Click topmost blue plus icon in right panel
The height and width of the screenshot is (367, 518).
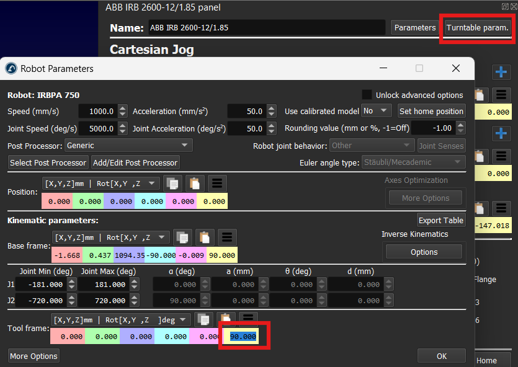(501, 72)
